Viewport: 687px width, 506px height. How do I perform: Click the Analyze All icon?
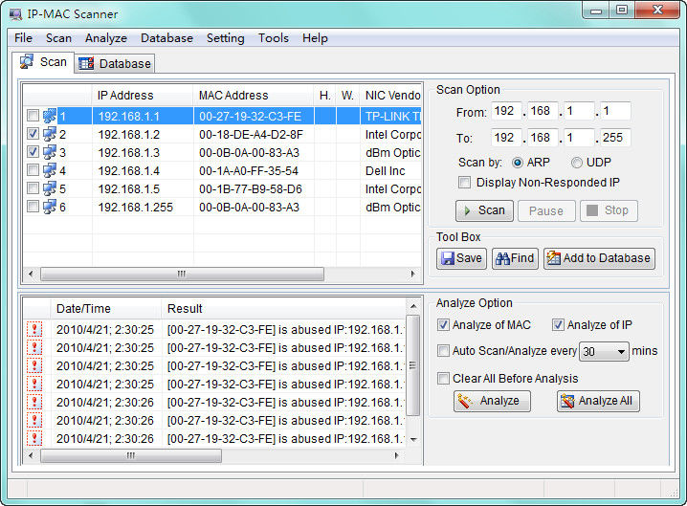click(x=567, y=402)
